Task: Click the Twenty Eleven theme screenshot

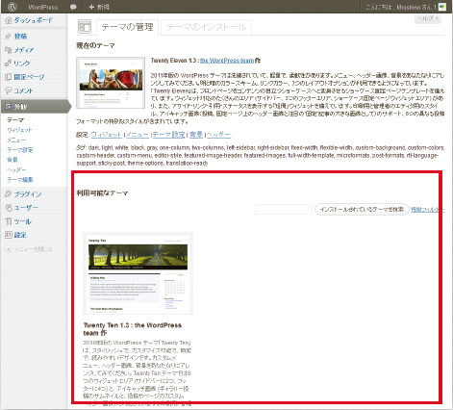Action: coord(111,83)
